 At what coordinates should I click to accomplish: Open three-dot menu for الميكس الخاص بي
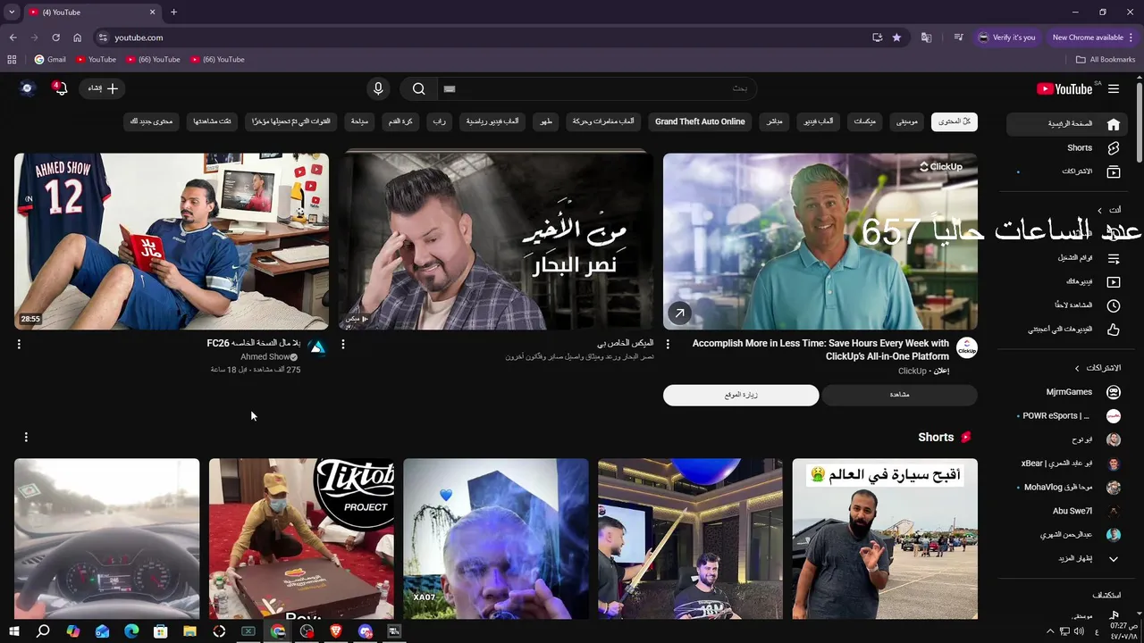pos(343,344)
